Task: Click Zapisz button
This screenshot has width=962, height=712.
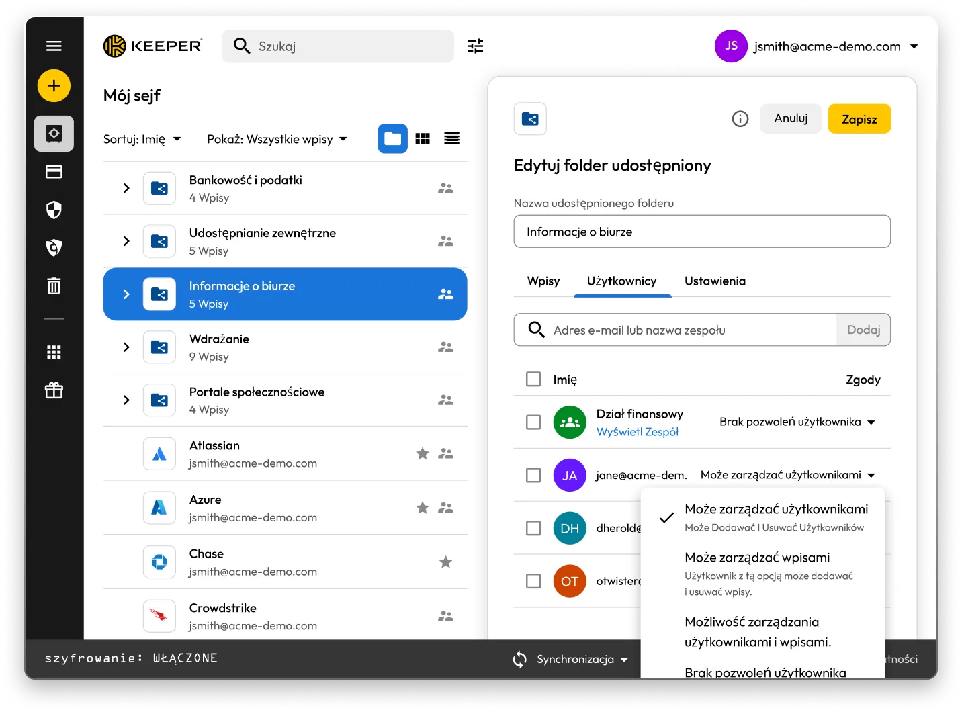Action: click(859, 119)
